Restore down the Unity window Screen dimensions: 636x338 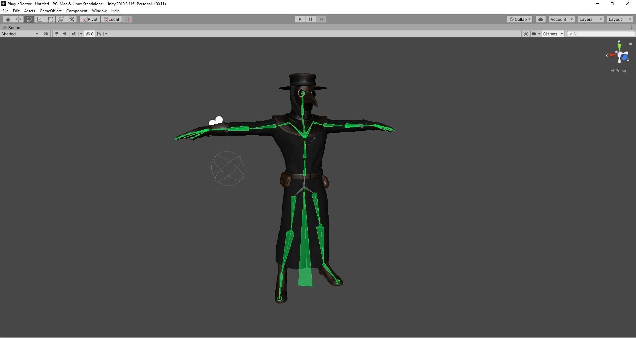[612, 4]
